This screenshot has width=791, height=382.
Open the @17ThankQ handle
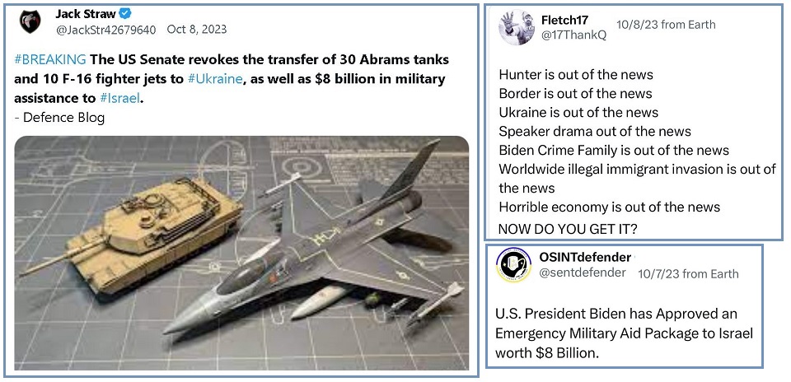click(x=573, y=35)
